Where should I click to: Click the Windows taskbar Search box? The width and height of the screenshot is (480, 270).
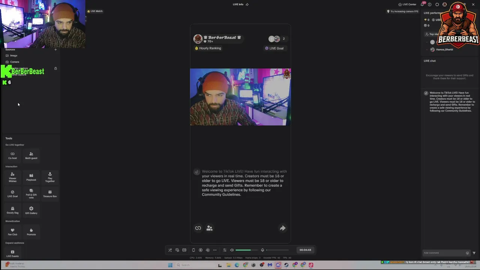[x=195, y=265]
